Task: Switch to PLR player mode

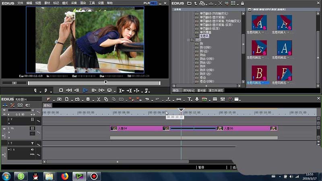Action: pyautogui.click(x=147, y=3)
